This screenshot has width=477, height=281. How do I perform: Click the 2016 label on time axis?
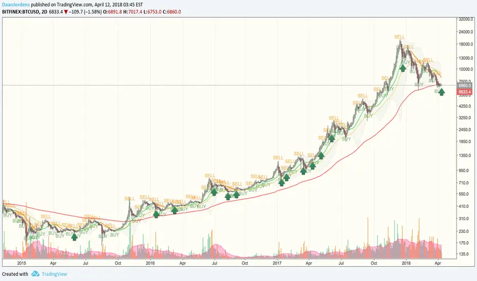(150, 263)
